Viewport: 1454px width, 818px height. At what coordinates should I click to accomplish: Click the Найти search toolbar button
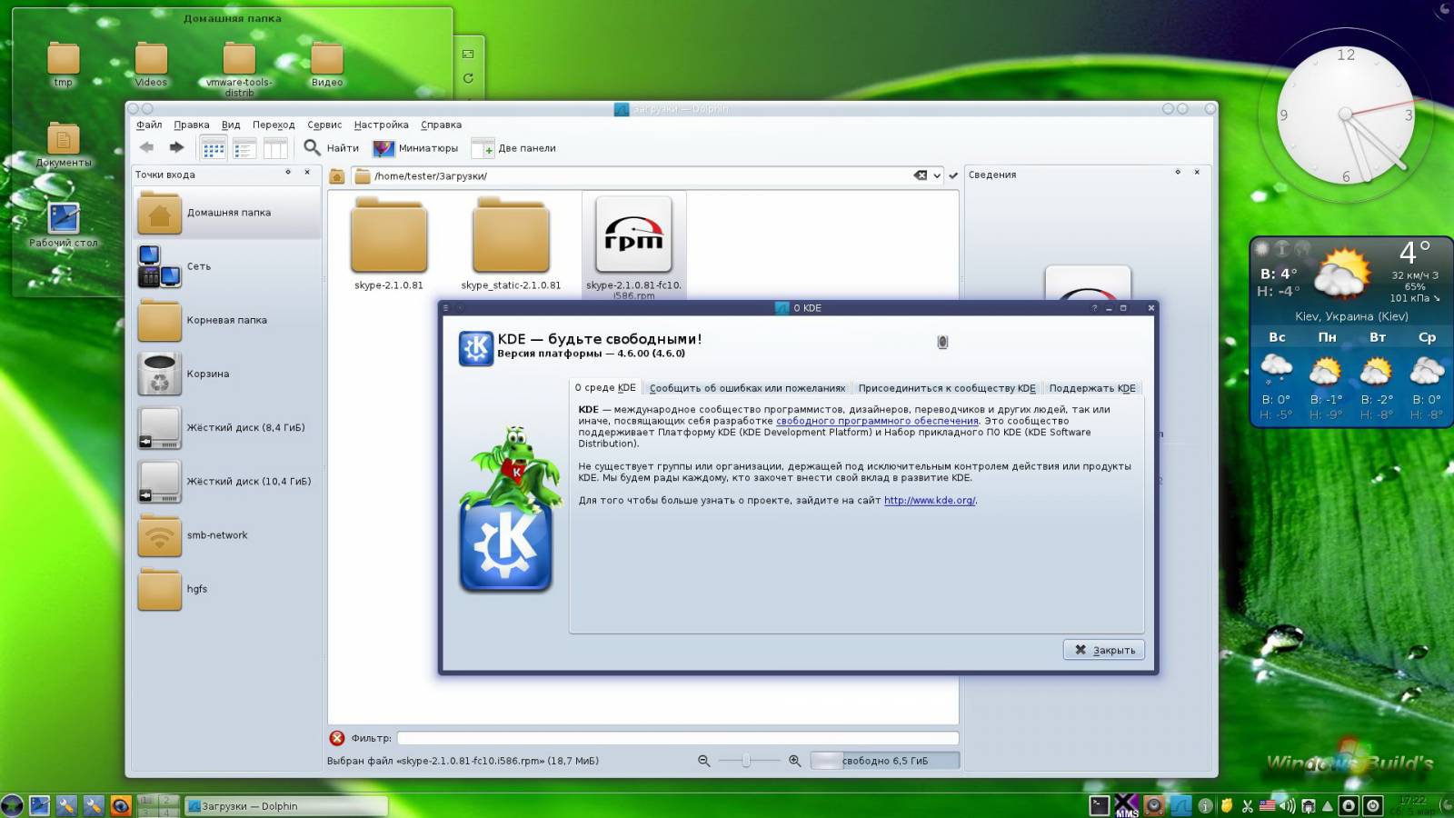tap(331, 148)
